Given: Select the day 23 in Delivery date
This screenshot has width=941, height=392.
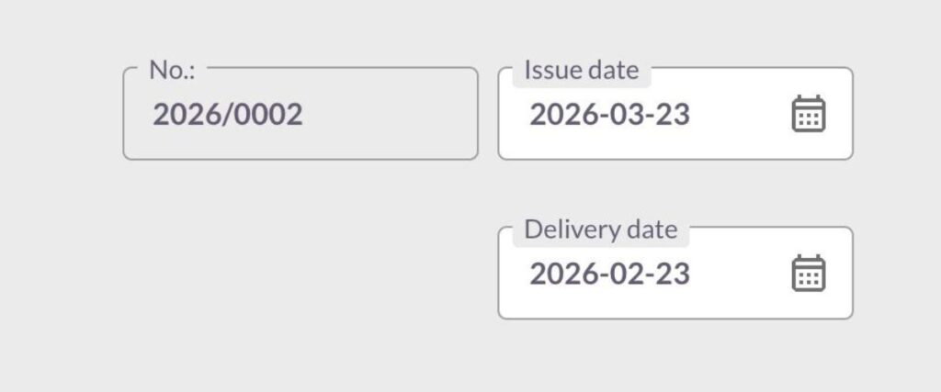Looking at the screenshot, I should 672,274.
